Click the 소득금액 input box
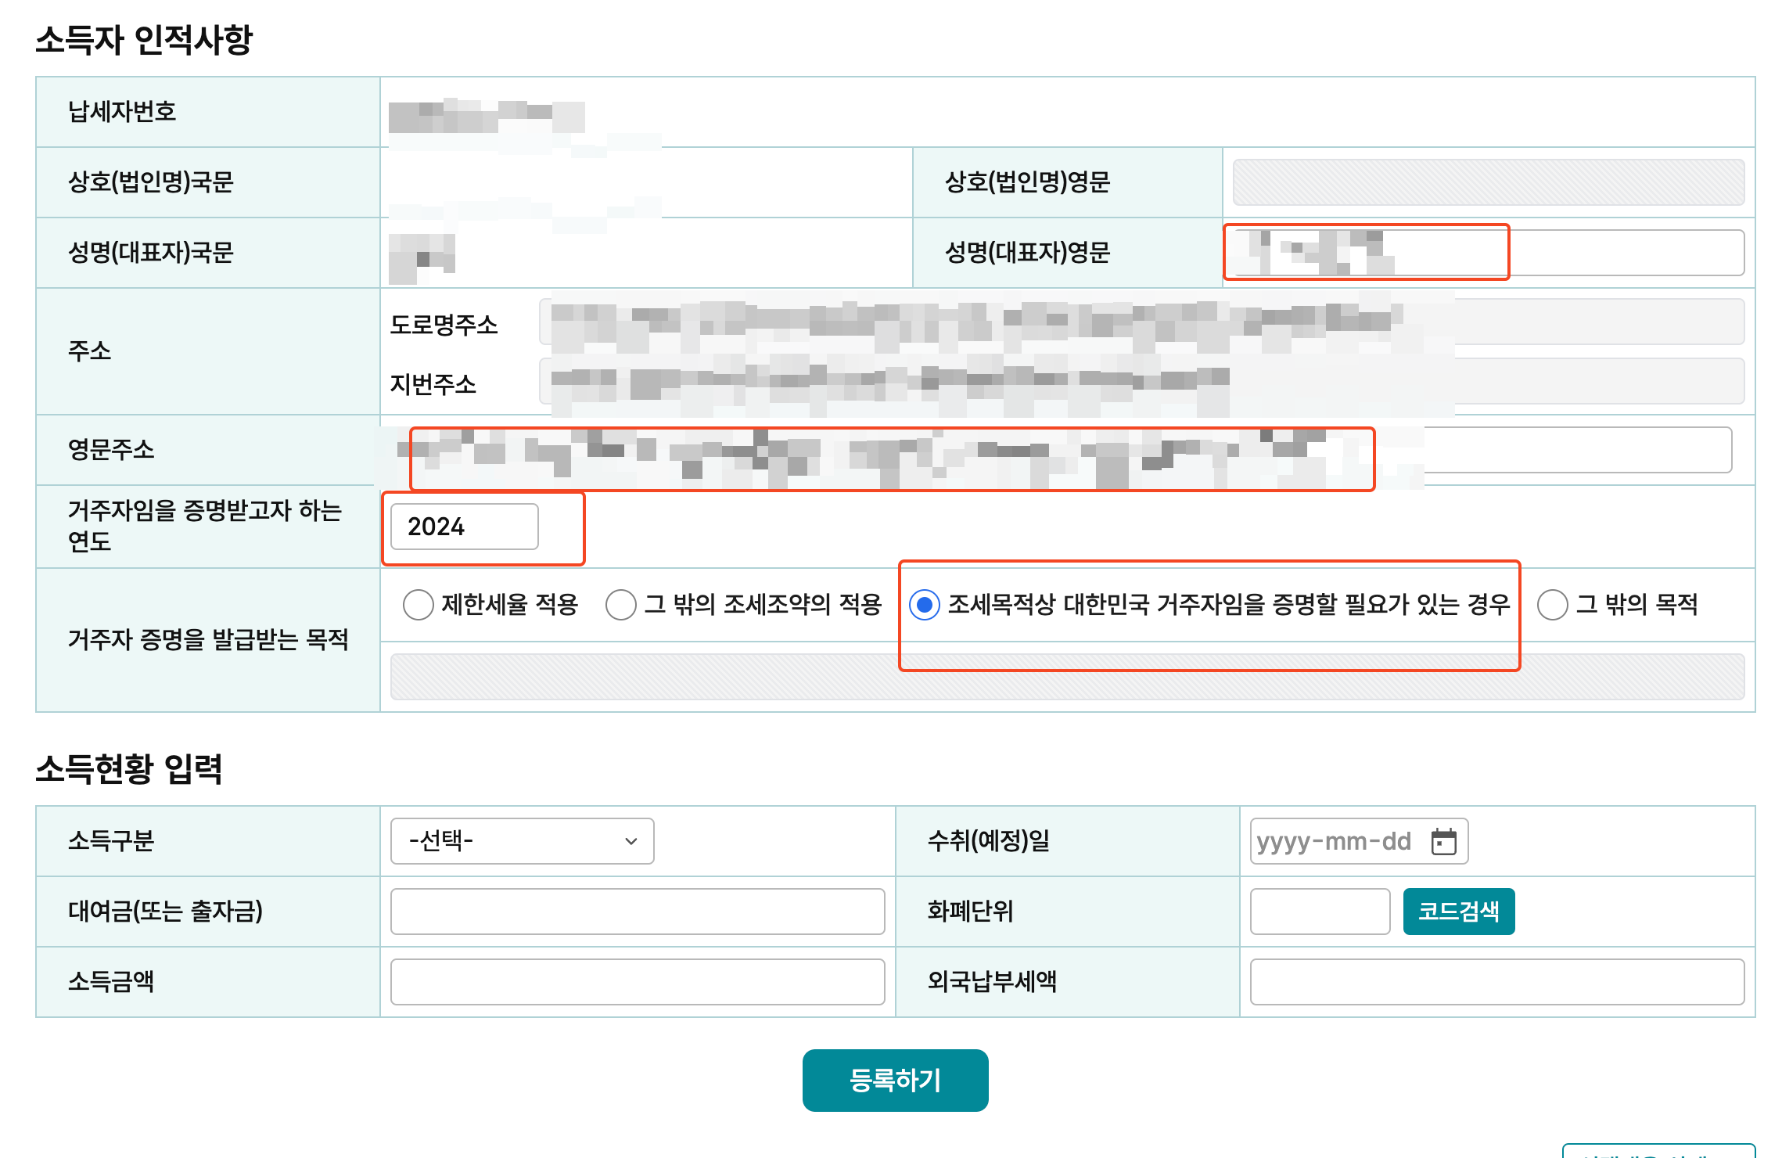Viewport: 1782px width, 1158px height. click(638, 982)
